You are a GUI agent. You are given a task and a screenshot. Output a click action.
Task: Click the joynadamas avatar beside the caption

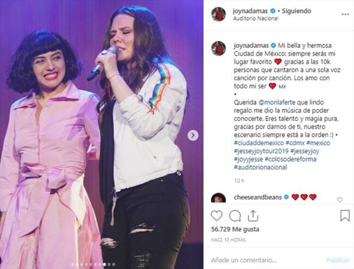218,48
